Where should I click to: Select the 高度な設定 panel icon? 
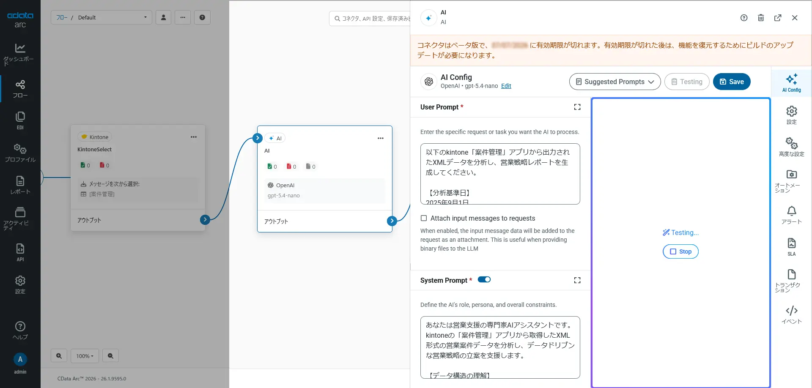click(791, 147)
